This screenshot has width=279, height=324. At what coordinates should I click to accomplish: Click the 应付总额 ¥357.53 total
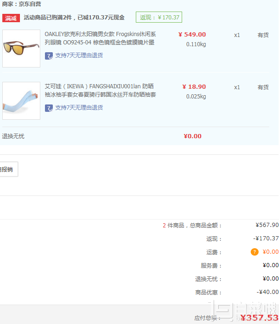[260, 318]
